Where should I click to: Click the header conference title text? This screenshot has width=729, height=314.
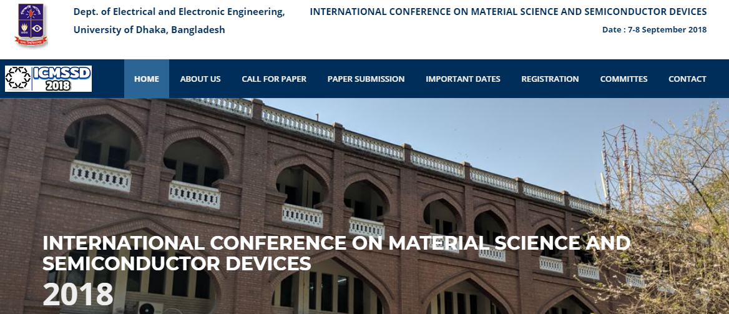[x=508, y=12]
